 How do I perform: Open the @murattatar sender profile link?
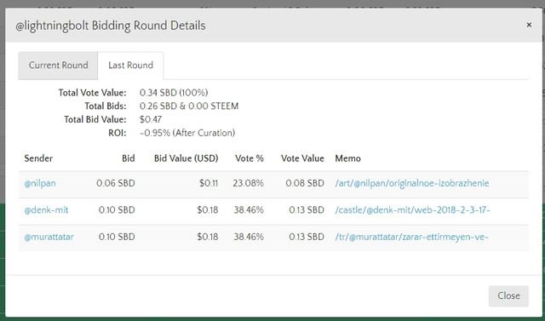coord(49,237)
